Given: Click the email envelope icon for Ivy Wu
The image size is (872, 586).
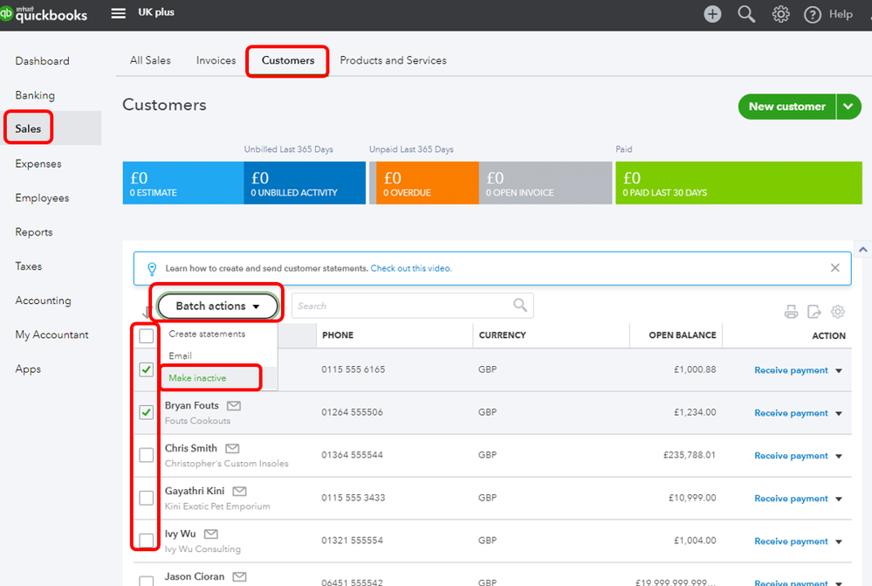Looking at the screenshot, I should [x=210, y=534].
